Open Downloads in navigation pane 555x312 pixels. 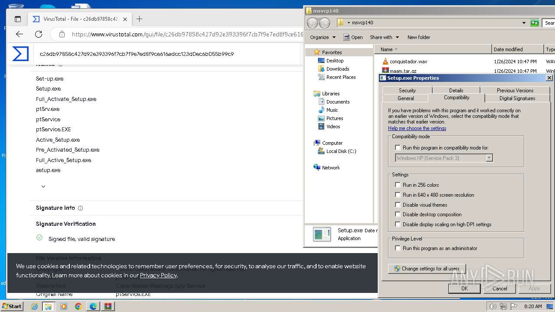coord(338,69)
